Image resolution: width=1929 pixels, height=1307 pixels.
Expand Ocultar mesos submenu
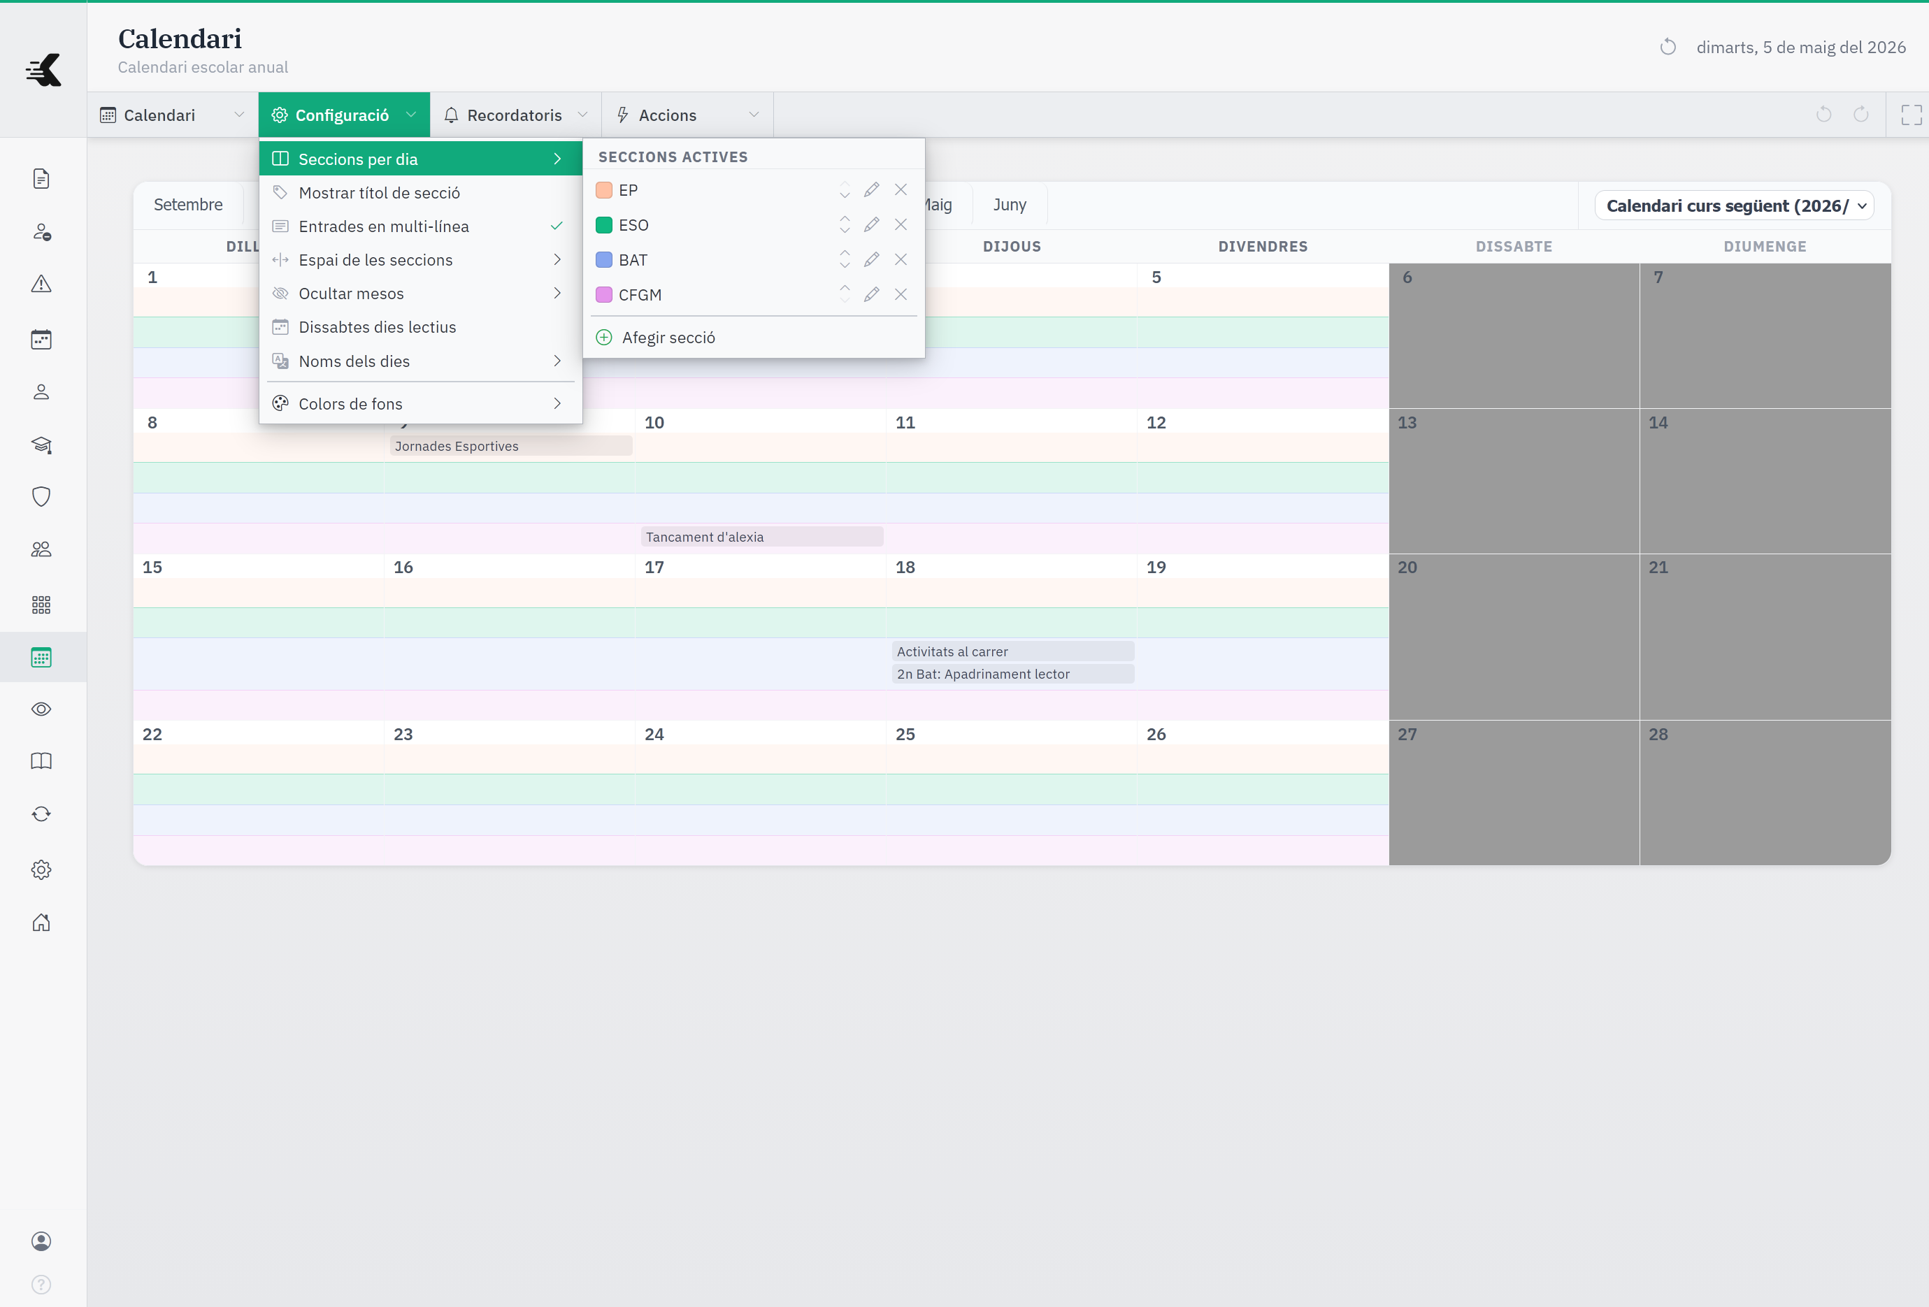click(x=420, y=294)
